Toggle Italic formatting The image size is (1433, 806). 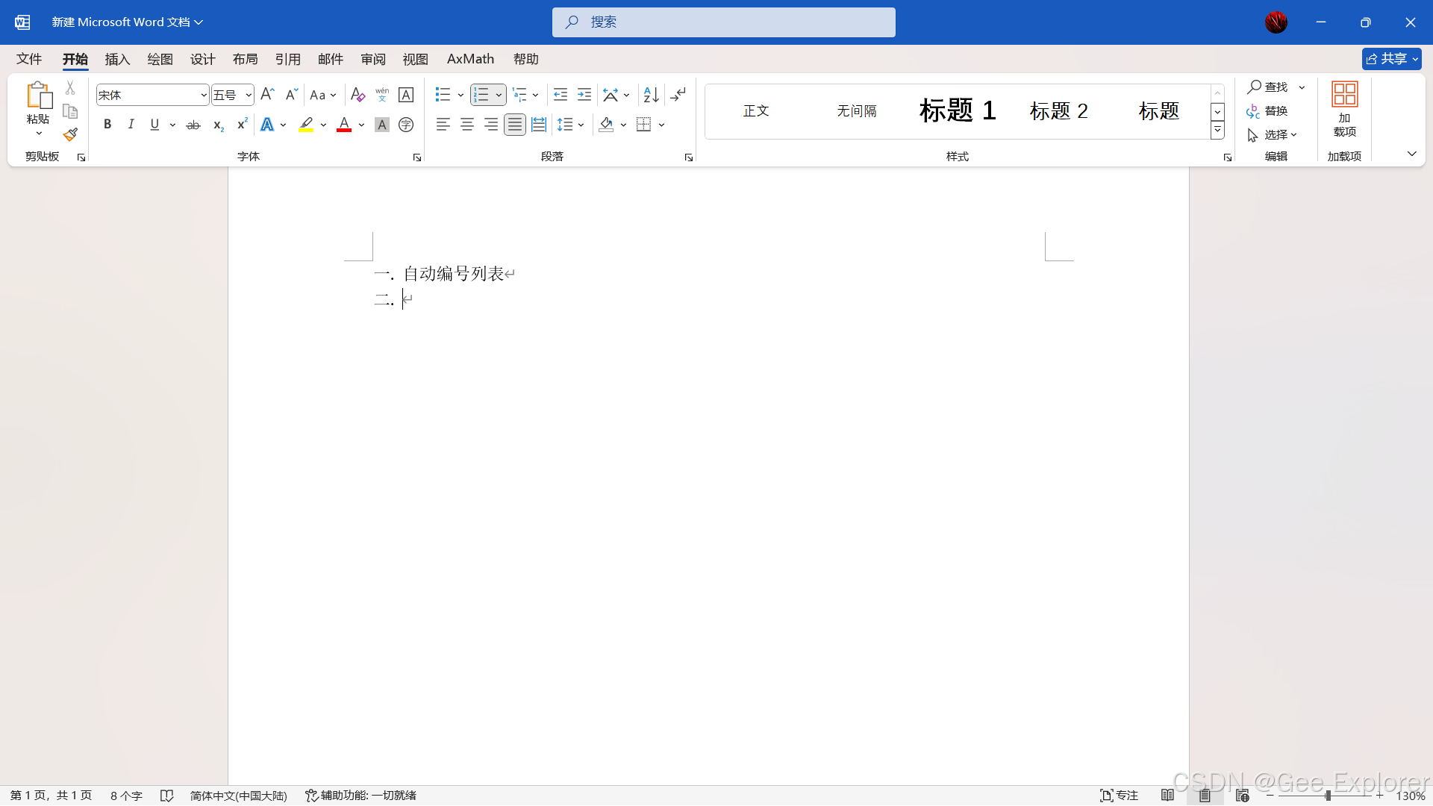coord(131,125)
